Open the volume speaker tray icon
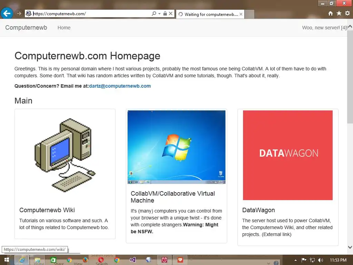Viewport: 353px width, 265px height. (x=321, y=260)
